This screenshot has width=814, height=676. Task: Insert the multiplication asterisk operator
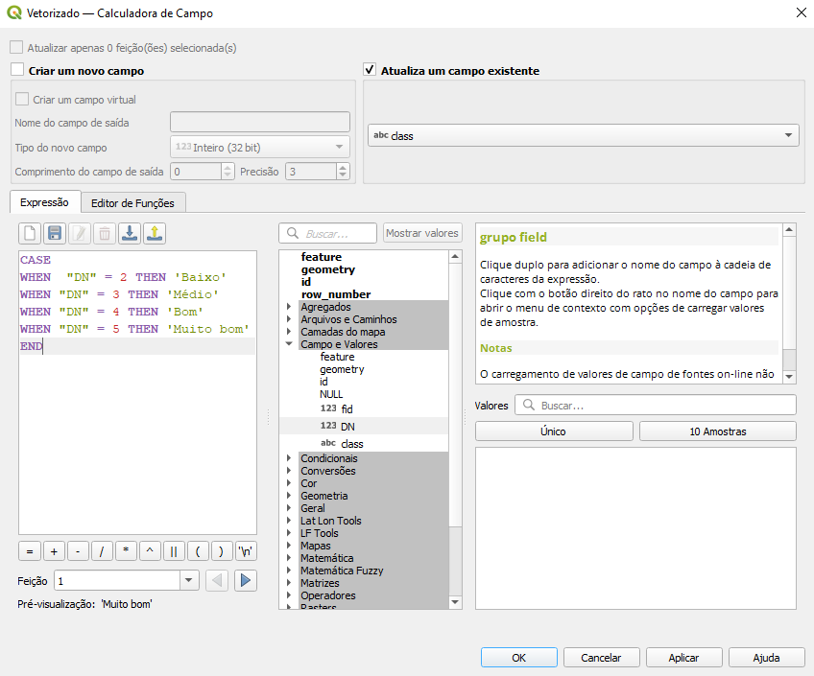(126, 551)
